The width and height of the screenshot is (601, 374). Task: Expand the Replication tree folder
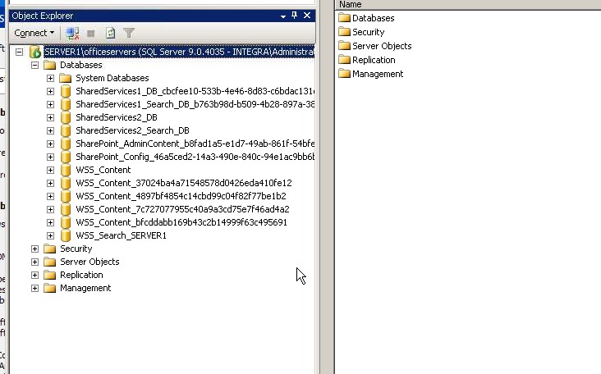pyautogui.click(x=34, y=275)
